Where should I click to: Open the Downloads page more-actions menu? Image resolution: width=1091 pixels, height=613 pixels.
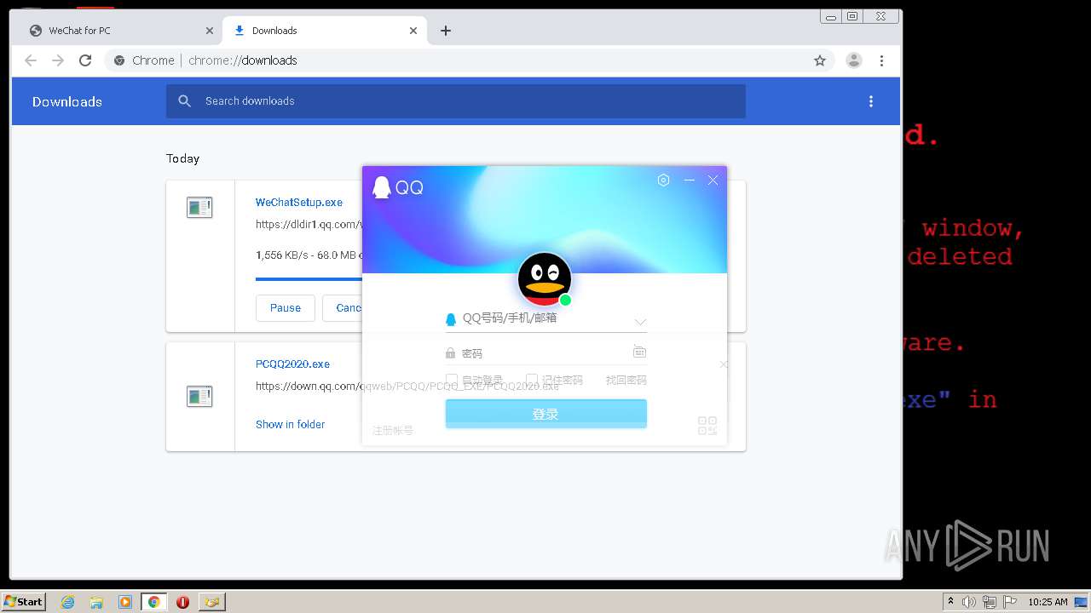pos(871,101)
